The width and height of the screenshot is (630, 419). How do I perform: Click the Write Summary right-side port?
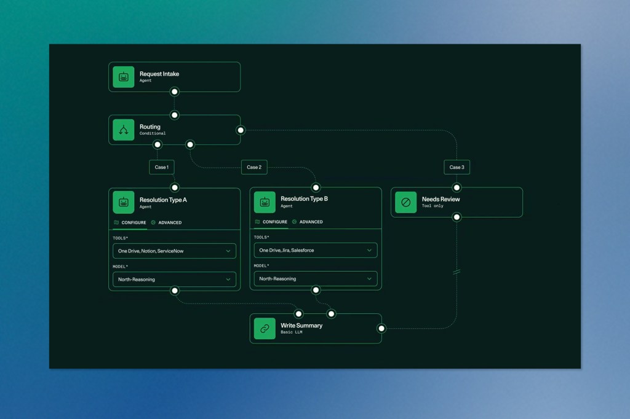(x=381, y=329)
